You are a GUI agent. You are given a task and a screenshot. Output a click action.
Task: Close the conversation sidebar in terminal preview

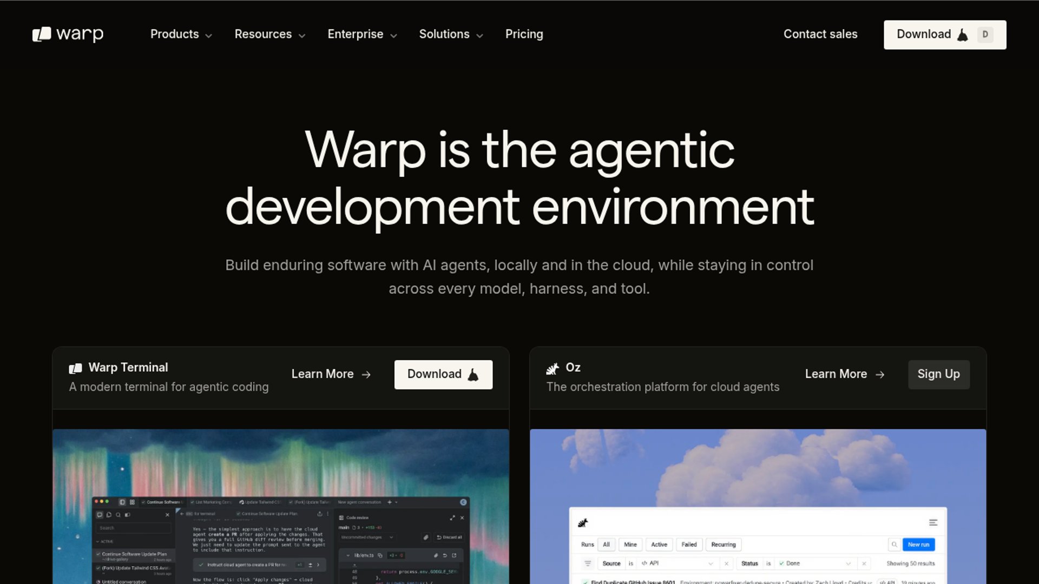167,515
